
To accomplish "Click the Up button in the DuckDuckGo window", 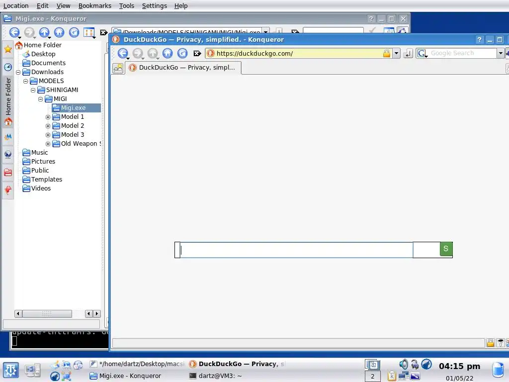I will pos(153,53).
